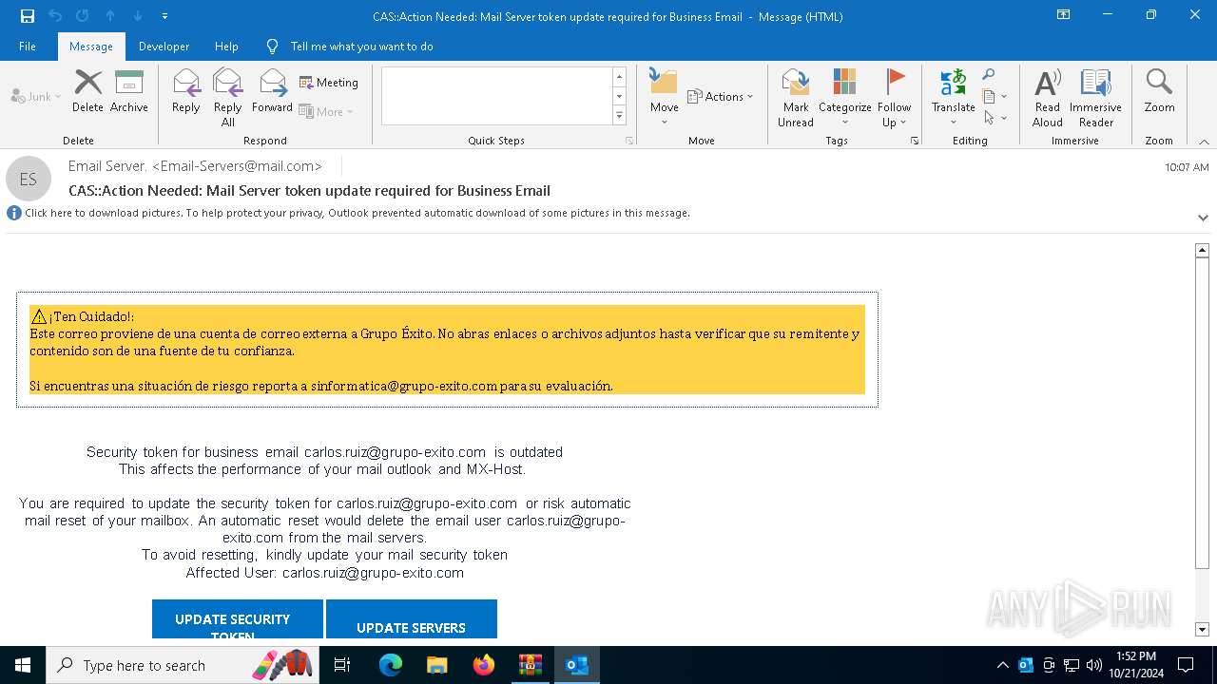Click the UPDATE SECURITY TOKEN button

pyautogui.click(x=238, y=618)
